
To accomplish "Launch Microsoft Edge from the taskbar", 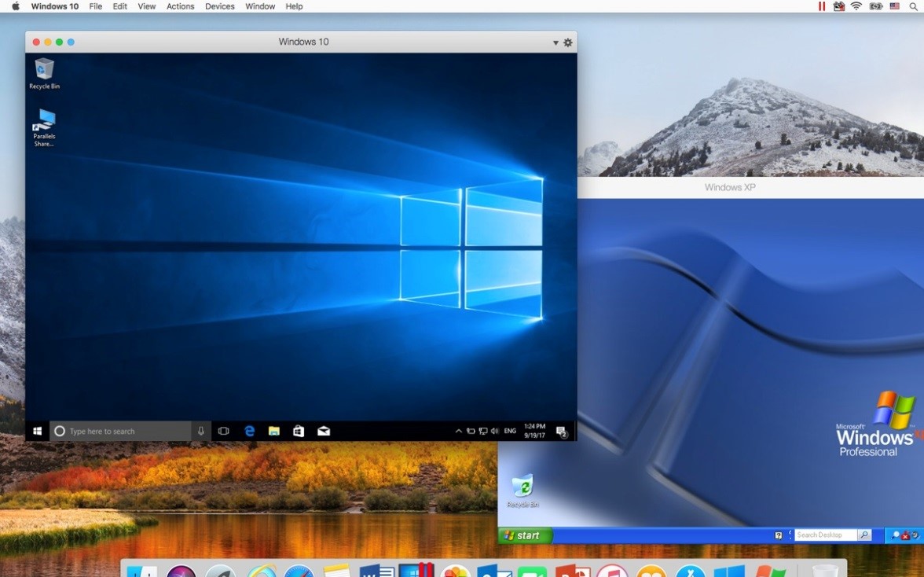I will click(x=249, y=431).
